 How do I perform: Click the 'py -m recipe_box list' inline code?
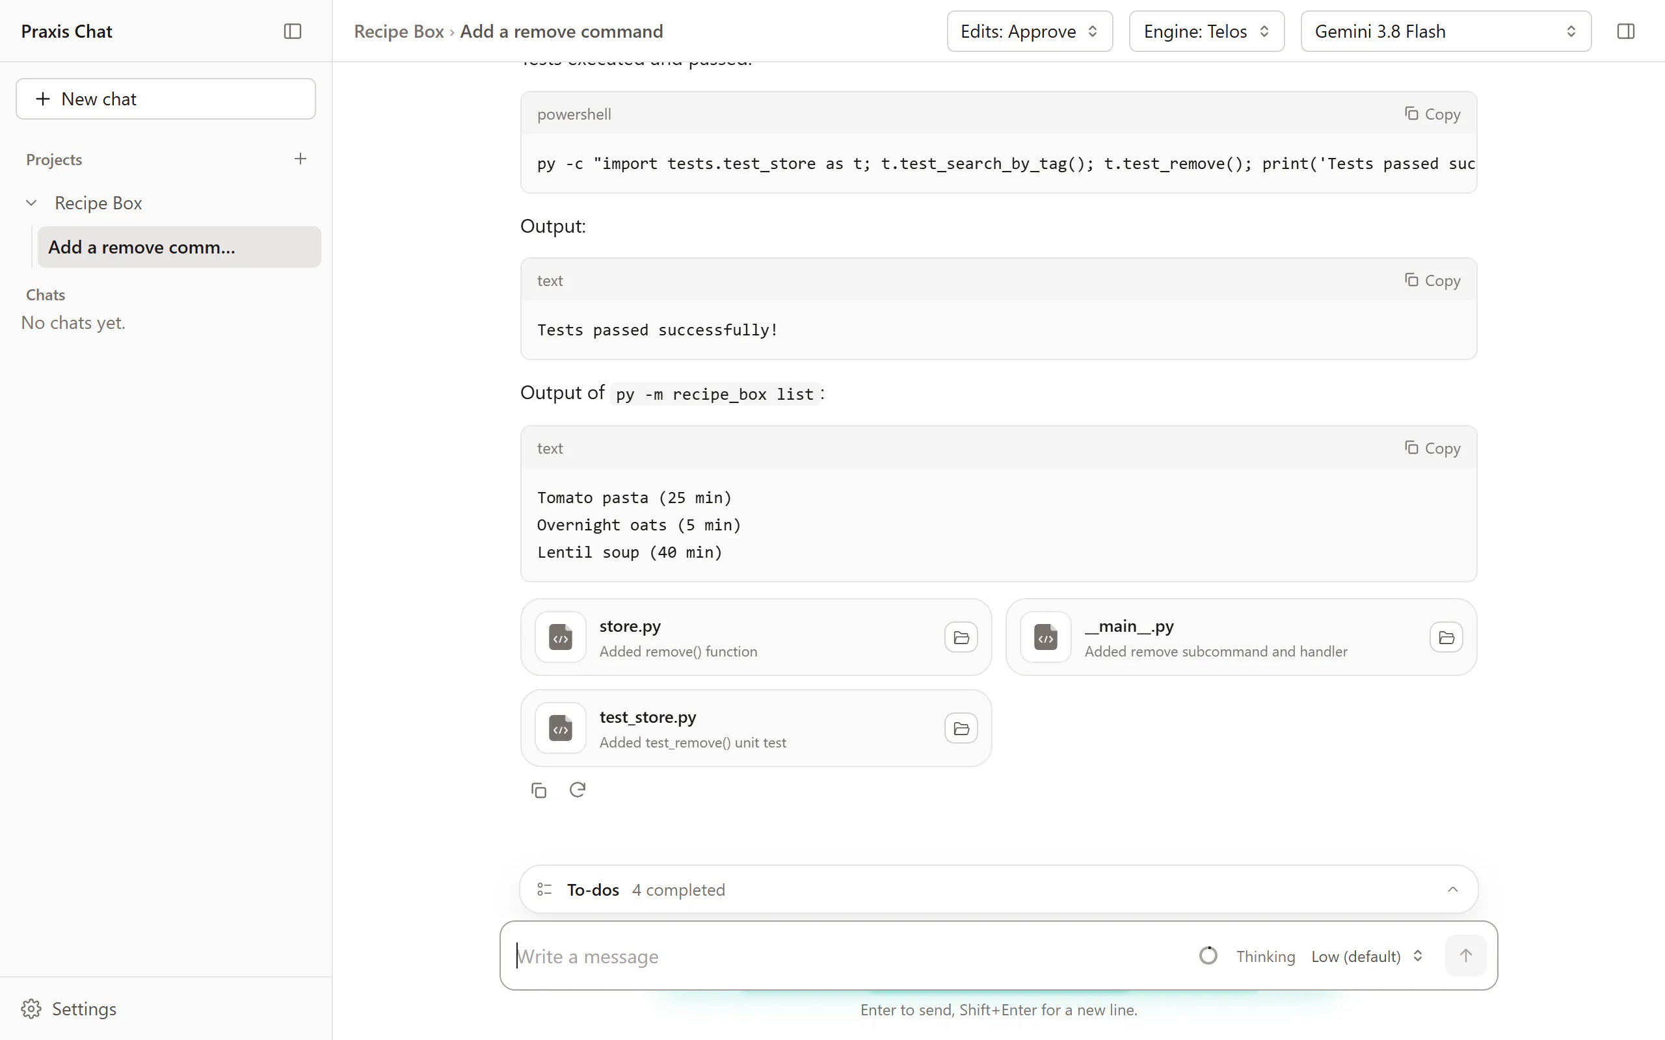coord(715,394)
